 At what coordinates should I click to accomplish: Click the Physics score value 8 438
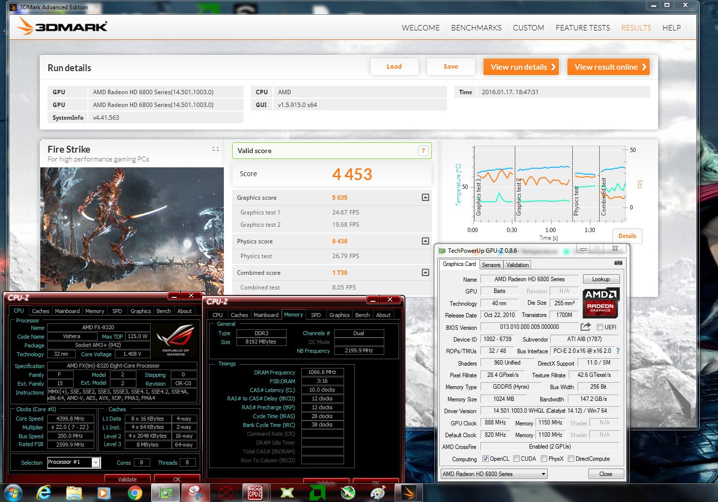(340, 241)
